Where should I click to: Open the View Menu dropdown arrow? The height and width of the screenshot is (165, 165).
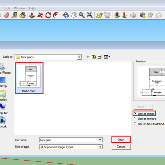pos(109,57)
